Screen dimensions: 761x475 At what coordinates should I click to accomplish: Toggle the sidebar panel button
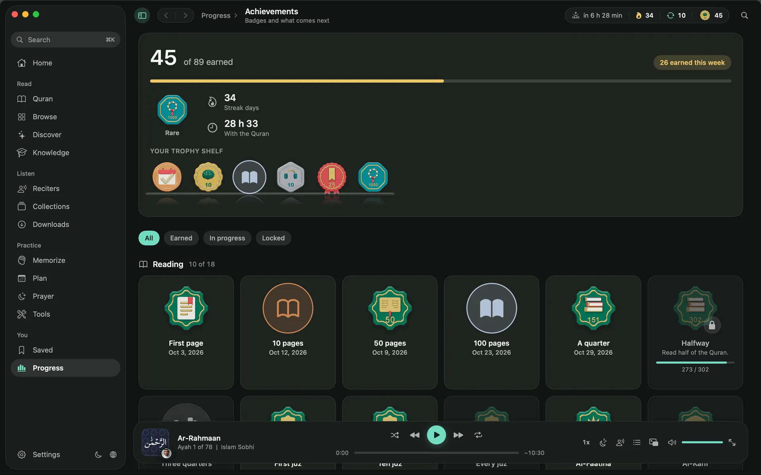click(x=142, y=15)
